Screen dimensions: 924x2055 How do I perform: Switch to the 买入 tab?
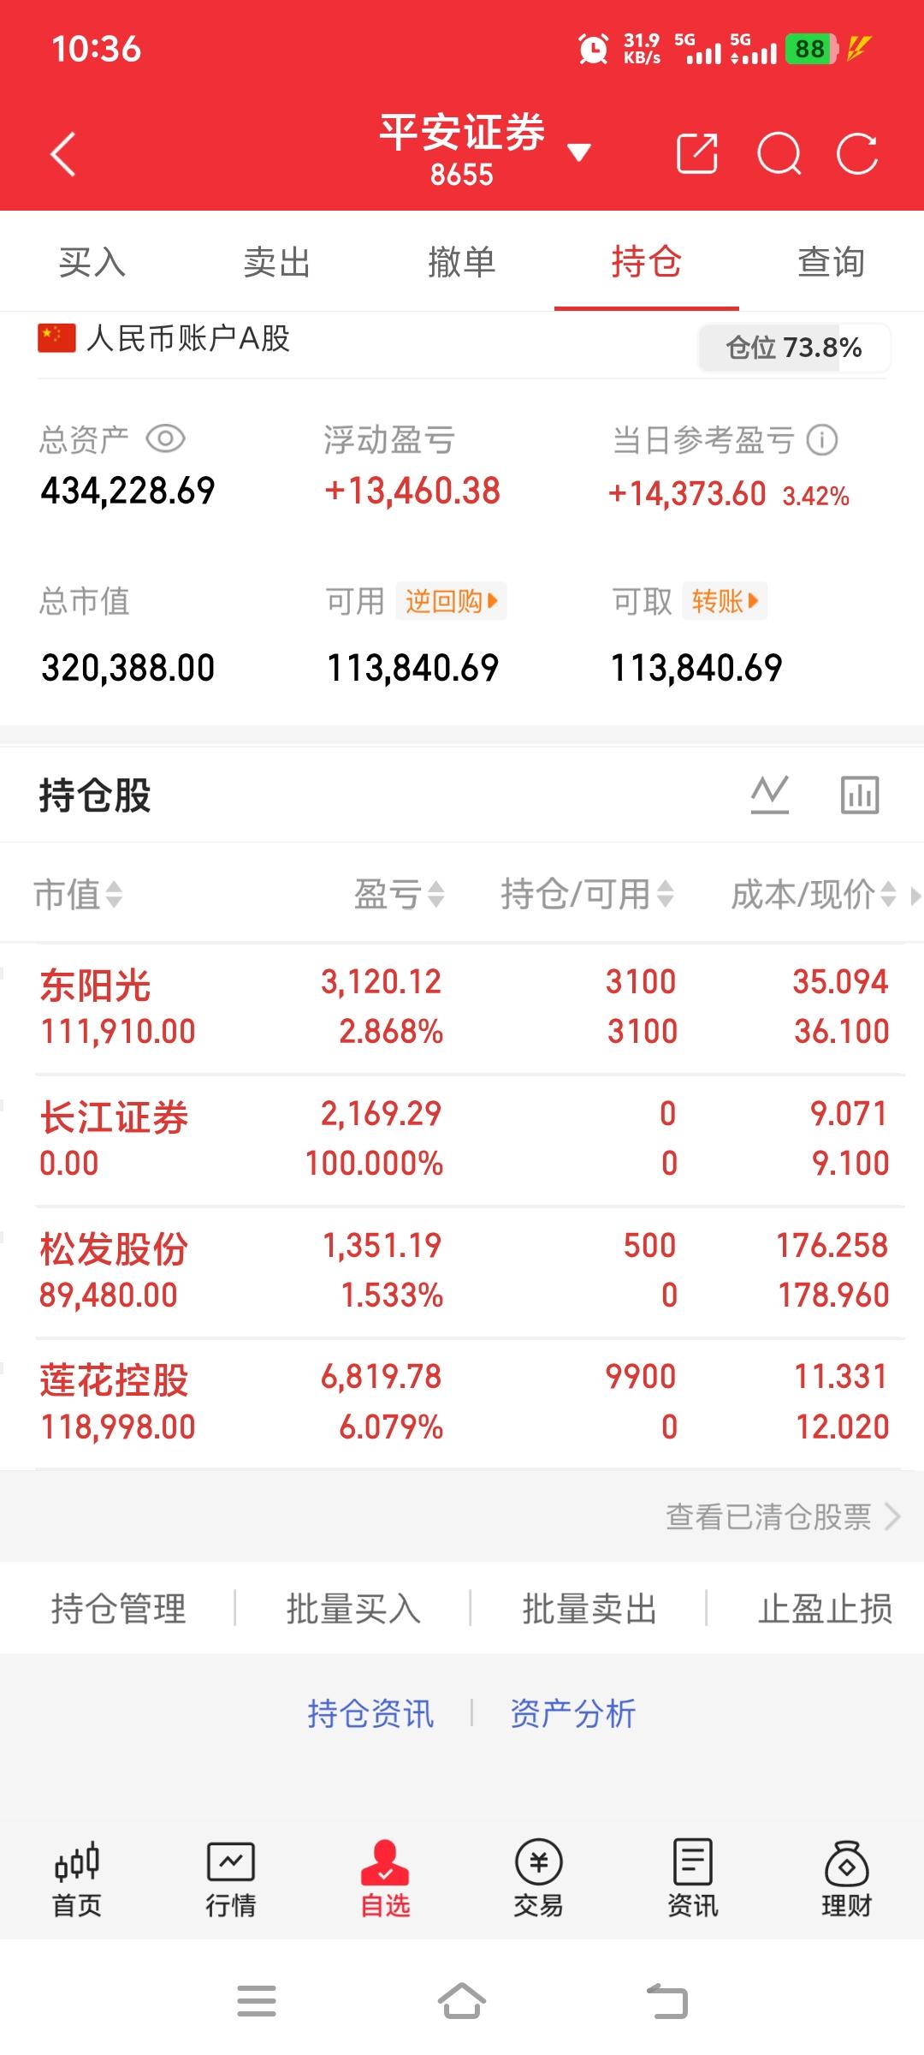coord(92,262)
